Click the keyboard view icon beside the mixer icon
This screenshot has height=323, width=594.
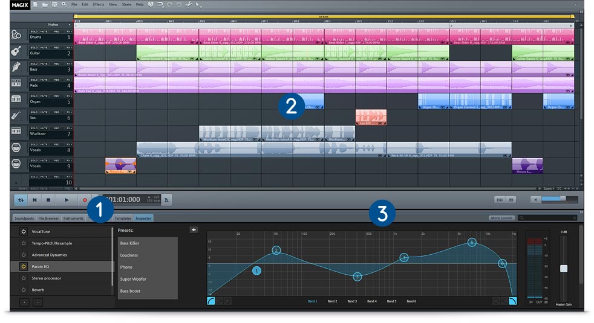(511, 200)
